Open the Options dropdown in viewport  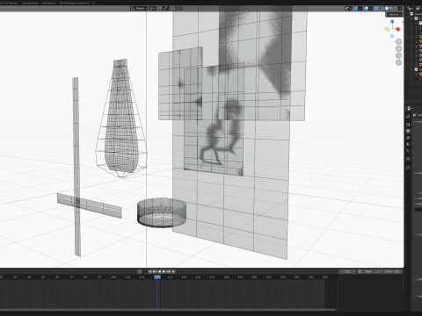click(395, 14)
